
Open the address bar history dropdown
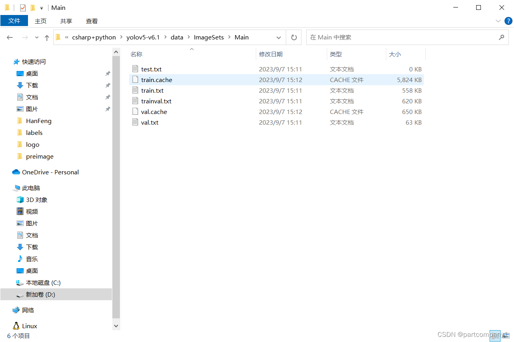click(x=279, y=37)
